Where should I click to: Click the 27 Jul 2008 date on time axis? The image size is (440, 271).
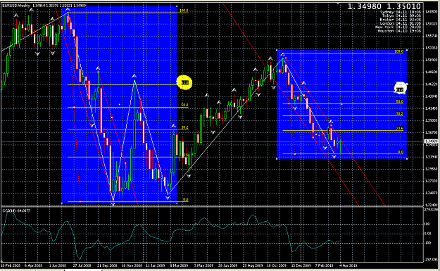pyautogui.click(x=82, y=265)
